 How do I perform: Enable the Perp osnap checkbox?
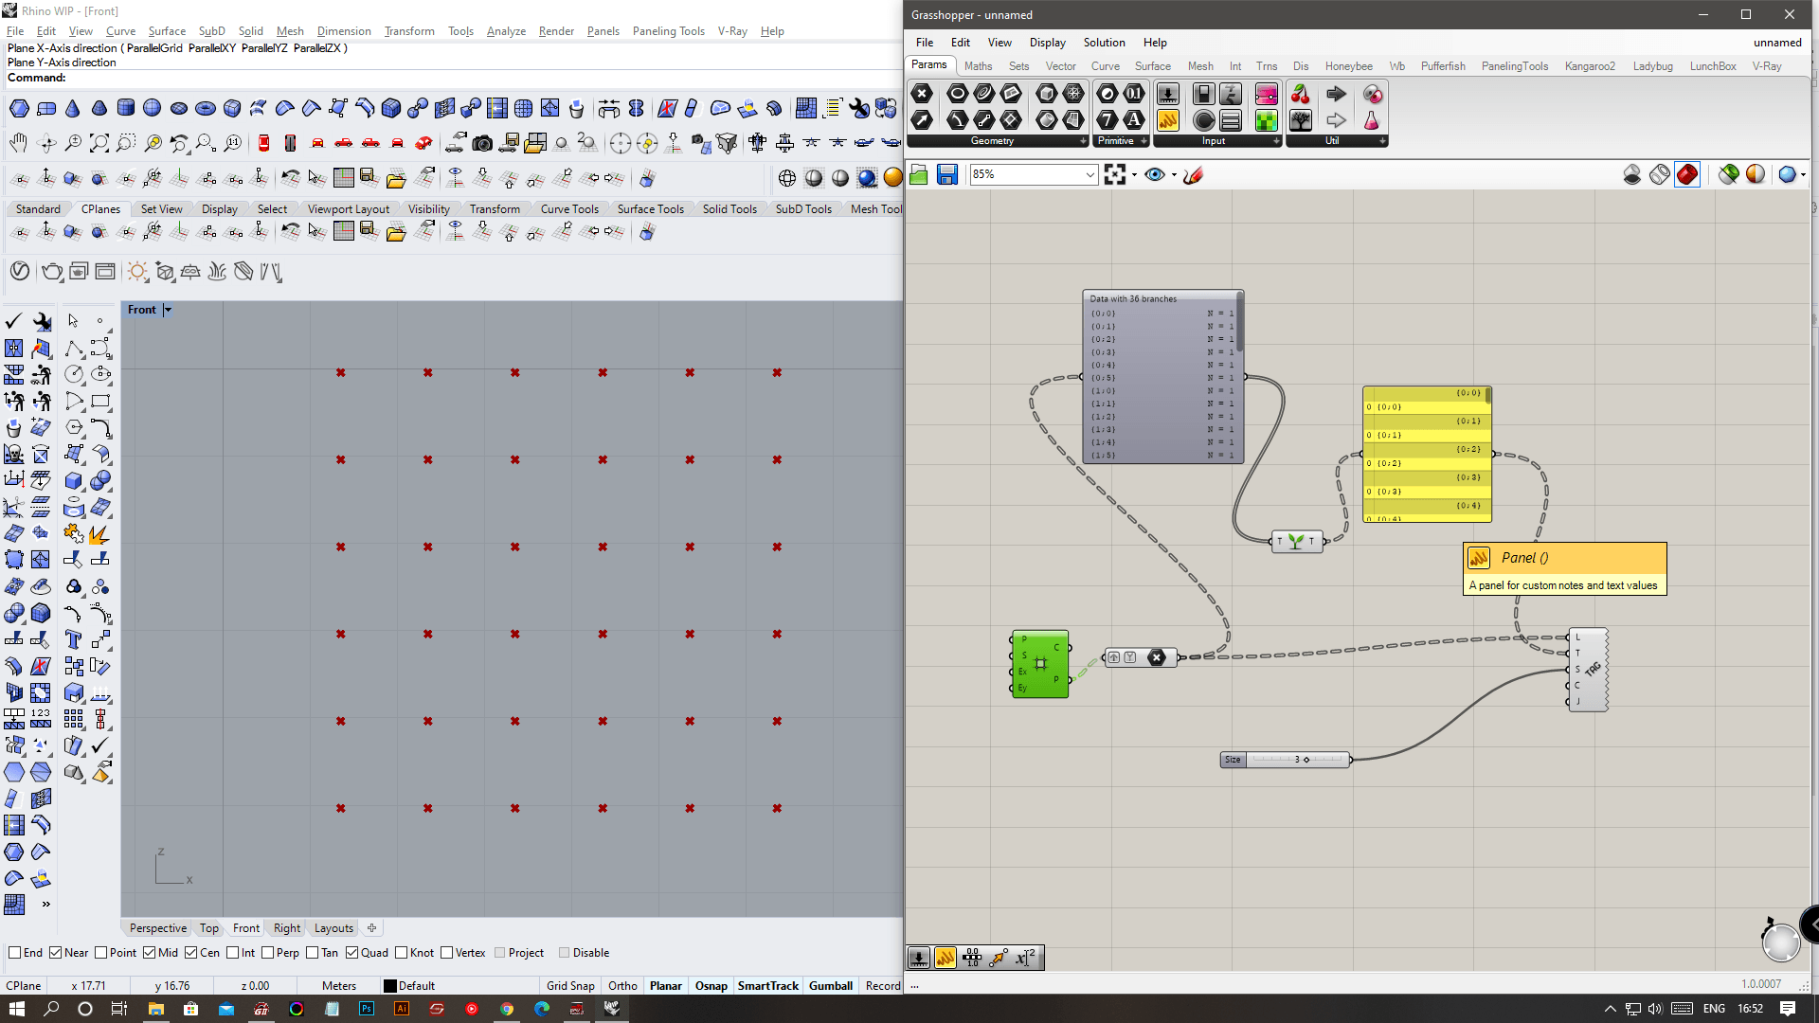coord(268,953)
